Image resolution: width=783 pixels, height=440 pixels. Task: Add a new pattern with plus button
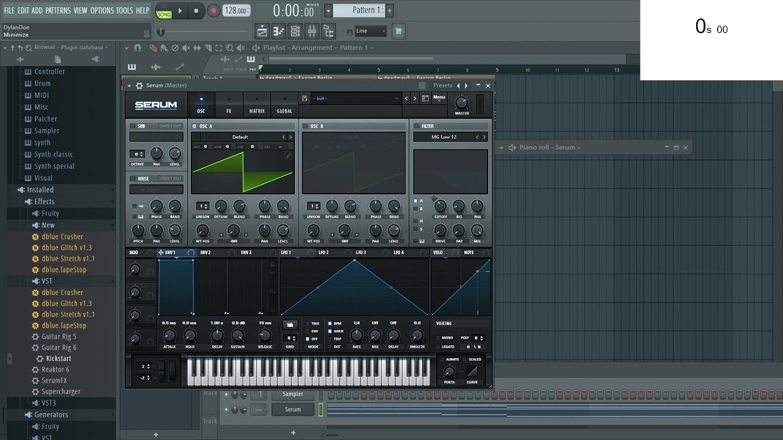click(390, 10)
